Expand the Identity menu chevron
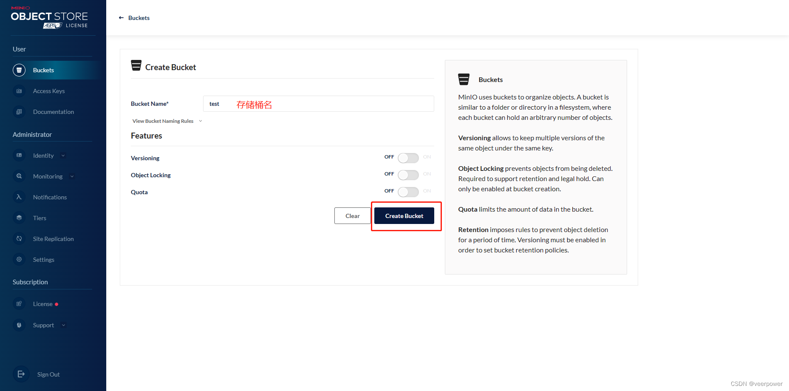Image resolution: width=789 pixels, height=391 pixels. coord(63,156)
